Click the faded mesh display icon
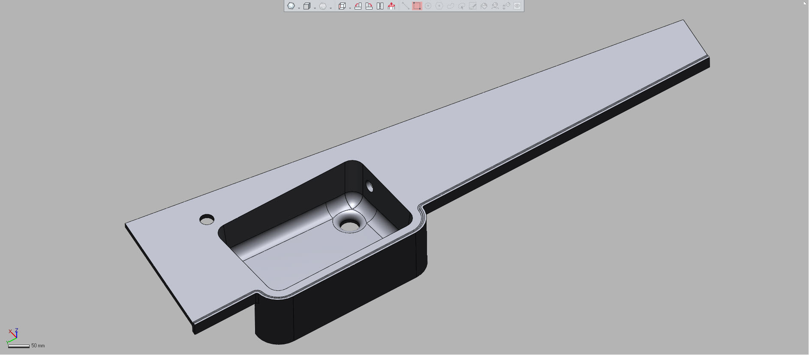Screen dimensions: 809x355 (x=323, y=6)
